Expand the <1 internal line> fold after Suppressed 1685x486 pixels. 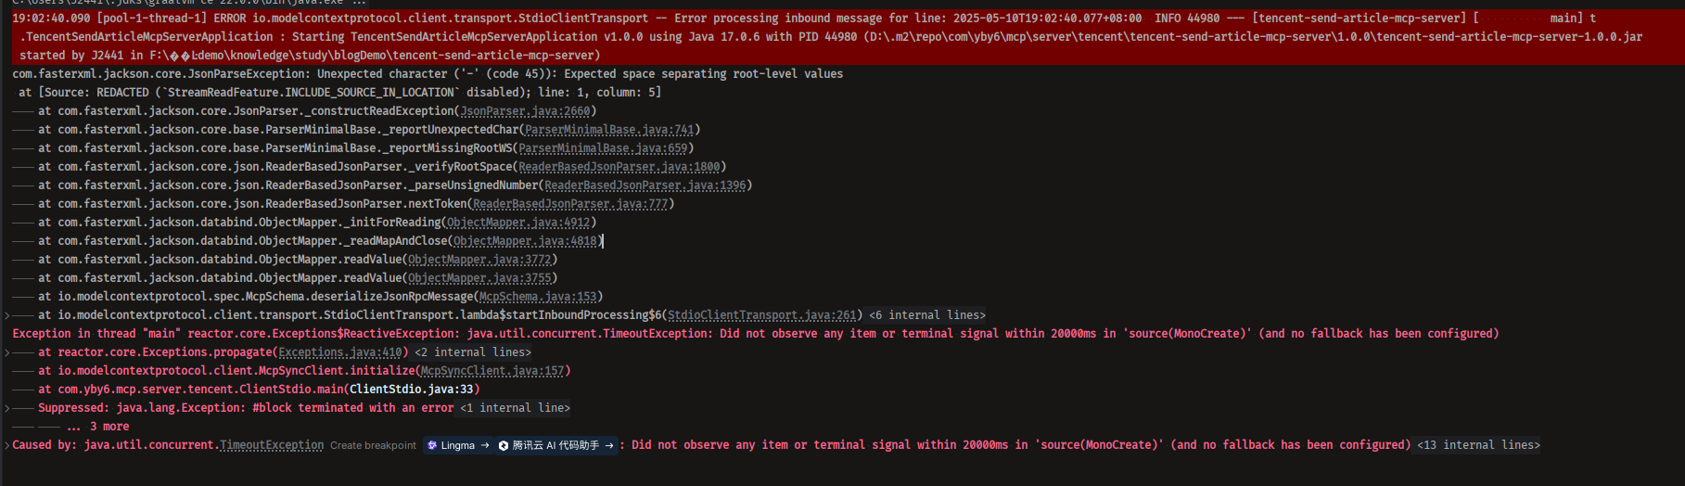(515, 408)
